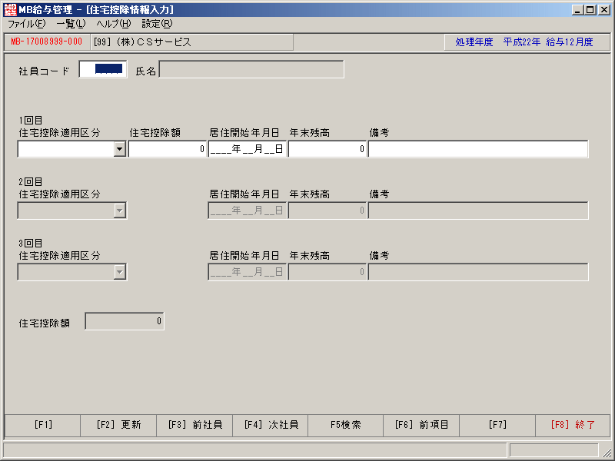Viewport: 615px width, 461px height.
Task: Click the 2回目 備考 remarks field
Action: [478, 211]
